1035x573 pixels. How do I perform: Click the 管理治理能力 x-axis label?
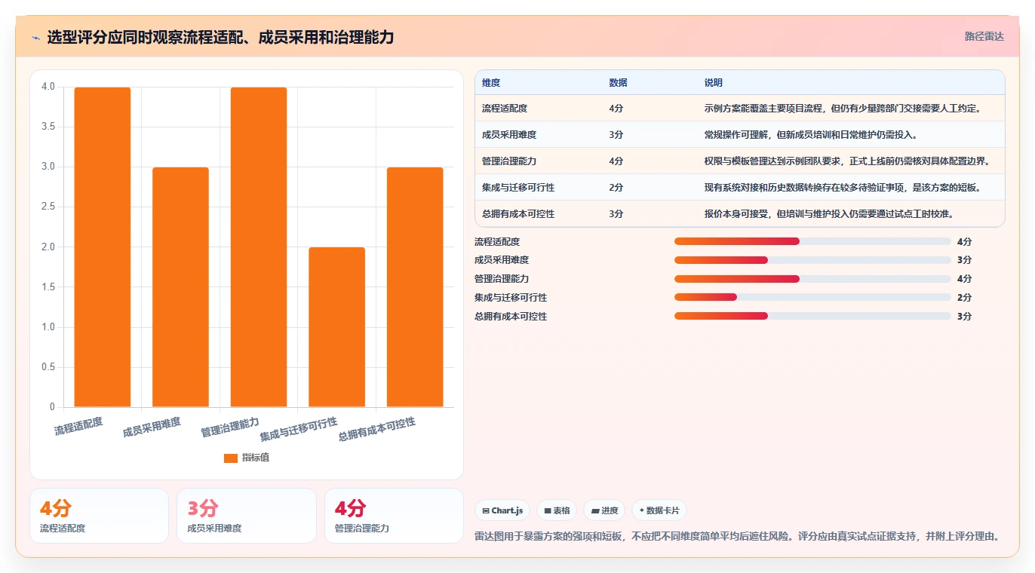(x=230, y=427)
